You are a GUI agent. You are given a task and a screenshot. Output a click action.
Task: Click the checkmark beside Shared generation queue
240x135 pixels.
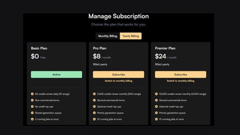32,113
